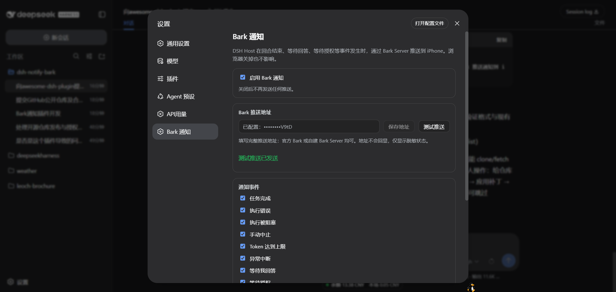Viewport: 616px width, 292px height.
Task: Click the workspace search icon in main window
Action: click(x=76, y=56)
